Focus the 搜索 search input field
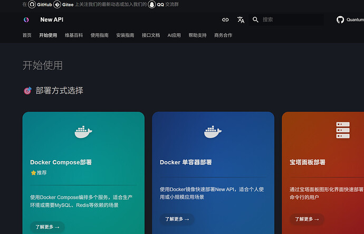This screenshot has height=234, width=364. 286,20
